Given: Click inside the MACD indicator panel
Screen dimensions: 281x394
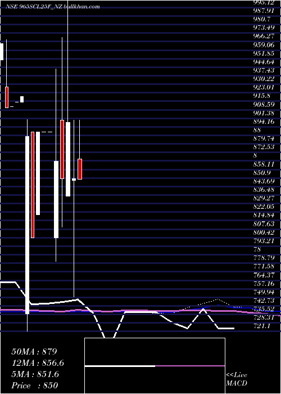Looking at the screenshot, I should click(155, 366).
